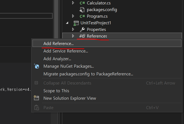Select Migrate packages.config to PackageReference...
The width and height of the screenshot is (184, 124).
tap(88, 74)
